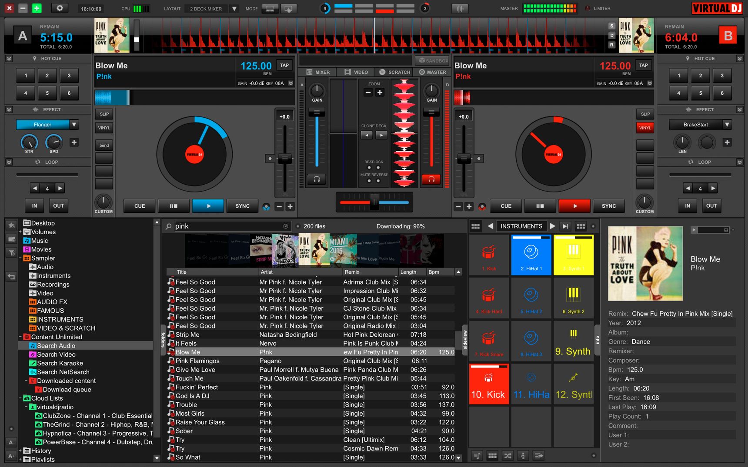Open VirtualDJ settings gear
The width and height of the screenshot is (748, 467).
(x=60, y=8)
